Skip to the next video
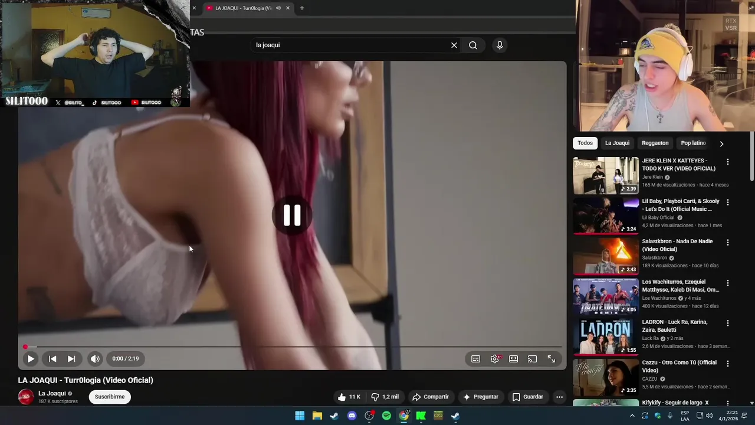755x425 pixels. (71, 359)
